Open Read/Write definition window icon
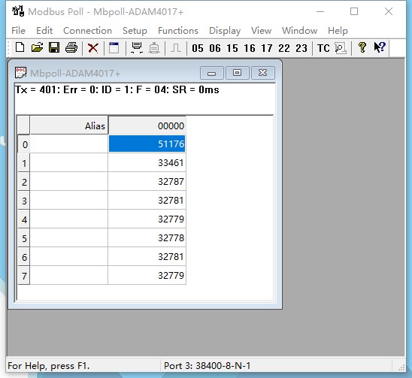Image resolution: width=412 pixels, height=378 pixels. pyautogui.click(x=114, y=48)
